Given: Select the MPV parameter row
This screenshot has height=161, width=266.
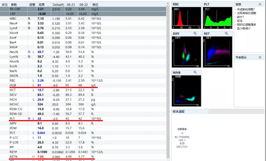Looking at the screenshot, I should coord(83,123).
